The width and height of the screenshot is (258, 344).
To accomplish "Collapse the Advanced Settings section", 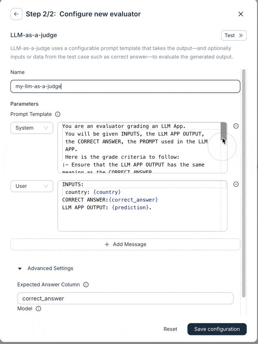I will point(19,268).
